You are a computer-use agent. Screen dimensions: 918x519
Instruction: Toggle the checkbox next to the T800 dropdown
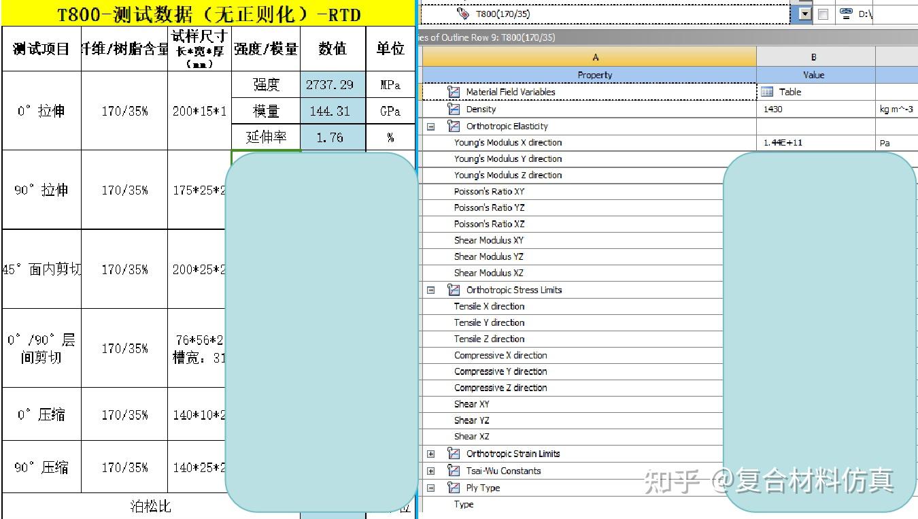click(x=823, y=13)
